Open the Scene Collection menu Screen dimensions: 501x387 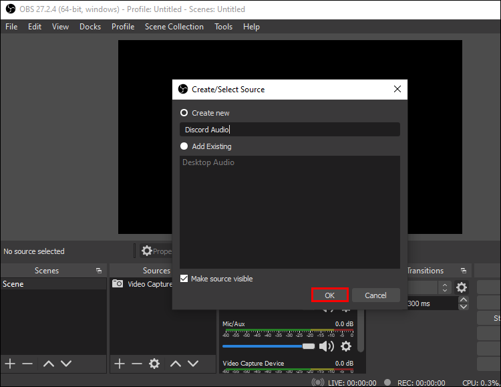[x=174, y=27]
